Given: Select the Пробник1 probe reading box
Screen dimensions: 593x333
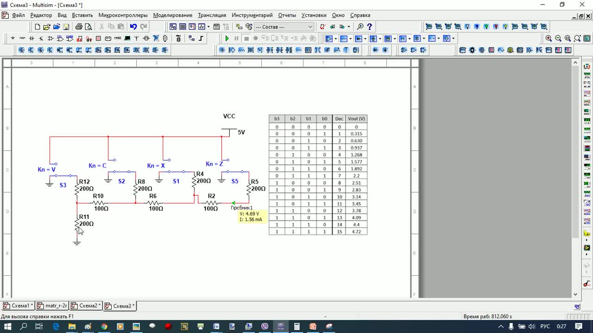Looking at the screenshot, I should [252, 217].
